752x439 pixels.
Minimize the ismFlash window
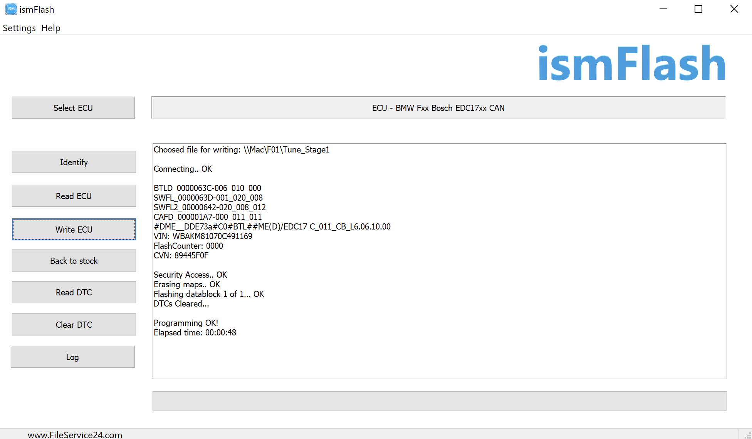(663, 9)
